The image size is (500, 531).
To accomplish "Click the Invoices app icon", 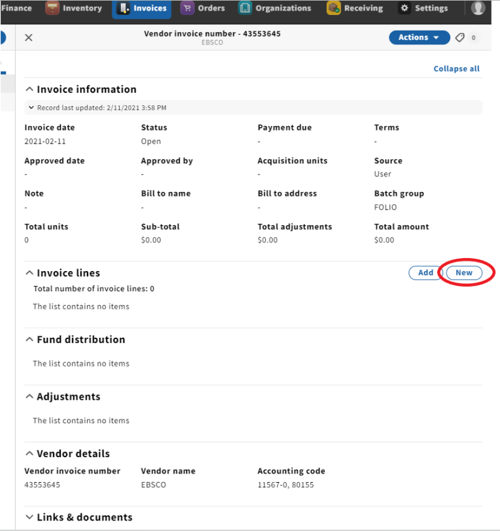I will 123,8.
